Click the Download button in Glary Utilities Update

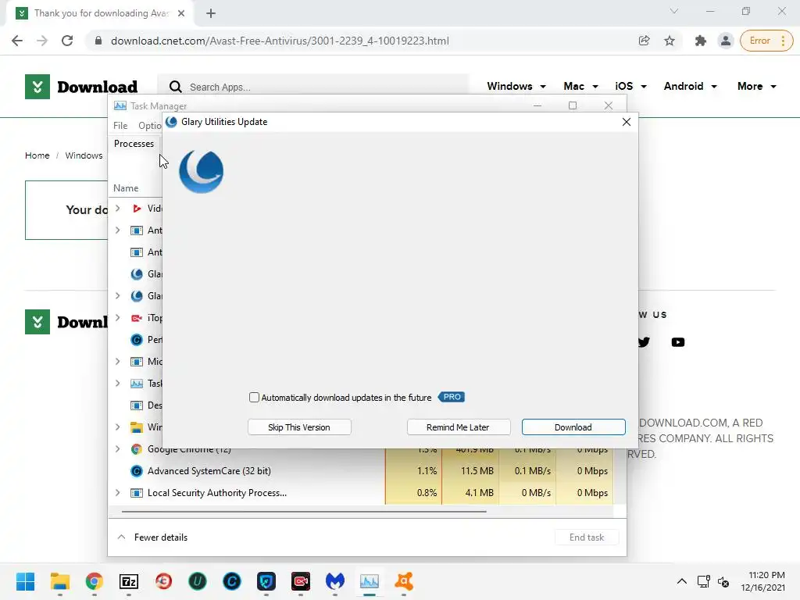click(573, 427)
